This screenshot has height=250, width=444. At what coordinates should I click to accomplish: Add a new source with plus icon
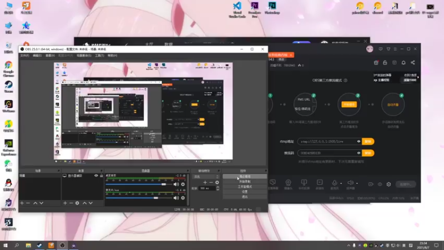pos(65,203)
